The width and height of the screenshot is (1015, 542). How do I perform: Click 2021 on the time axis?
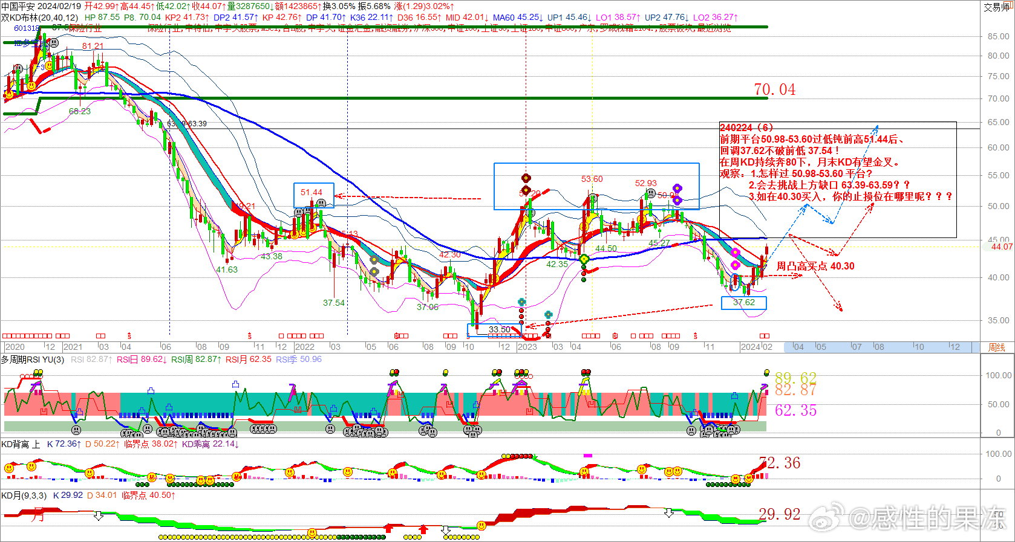pyautogui.click(x=73, y=347)
